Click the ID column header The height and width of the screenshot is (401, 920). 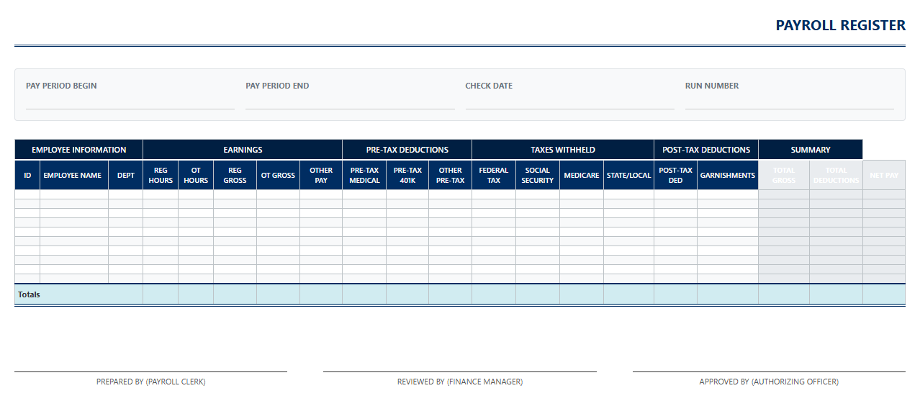click(27, 175)
